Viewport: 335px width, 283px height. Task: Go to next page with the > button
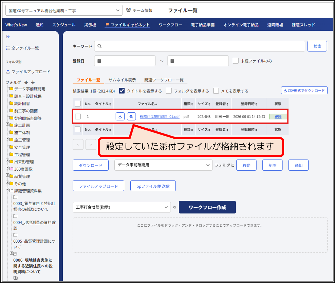point(91,144)
